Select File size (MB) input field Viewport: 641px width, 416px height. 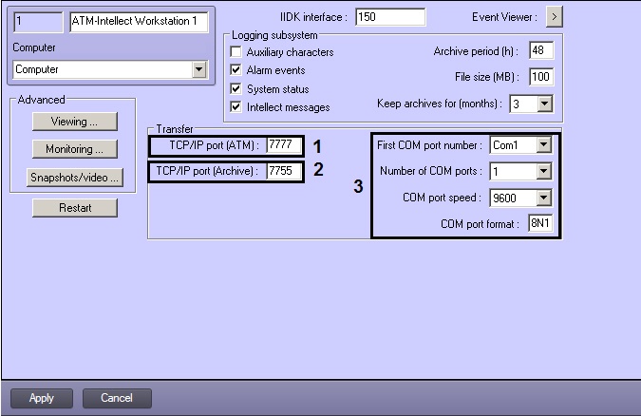(541, 77)
